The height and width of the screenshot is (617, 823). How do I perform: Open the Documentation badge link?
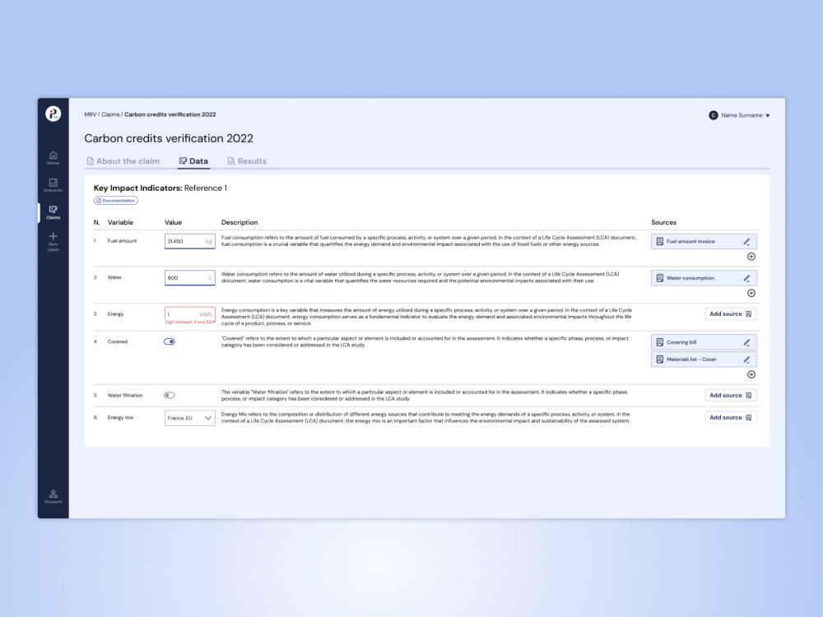116,201
